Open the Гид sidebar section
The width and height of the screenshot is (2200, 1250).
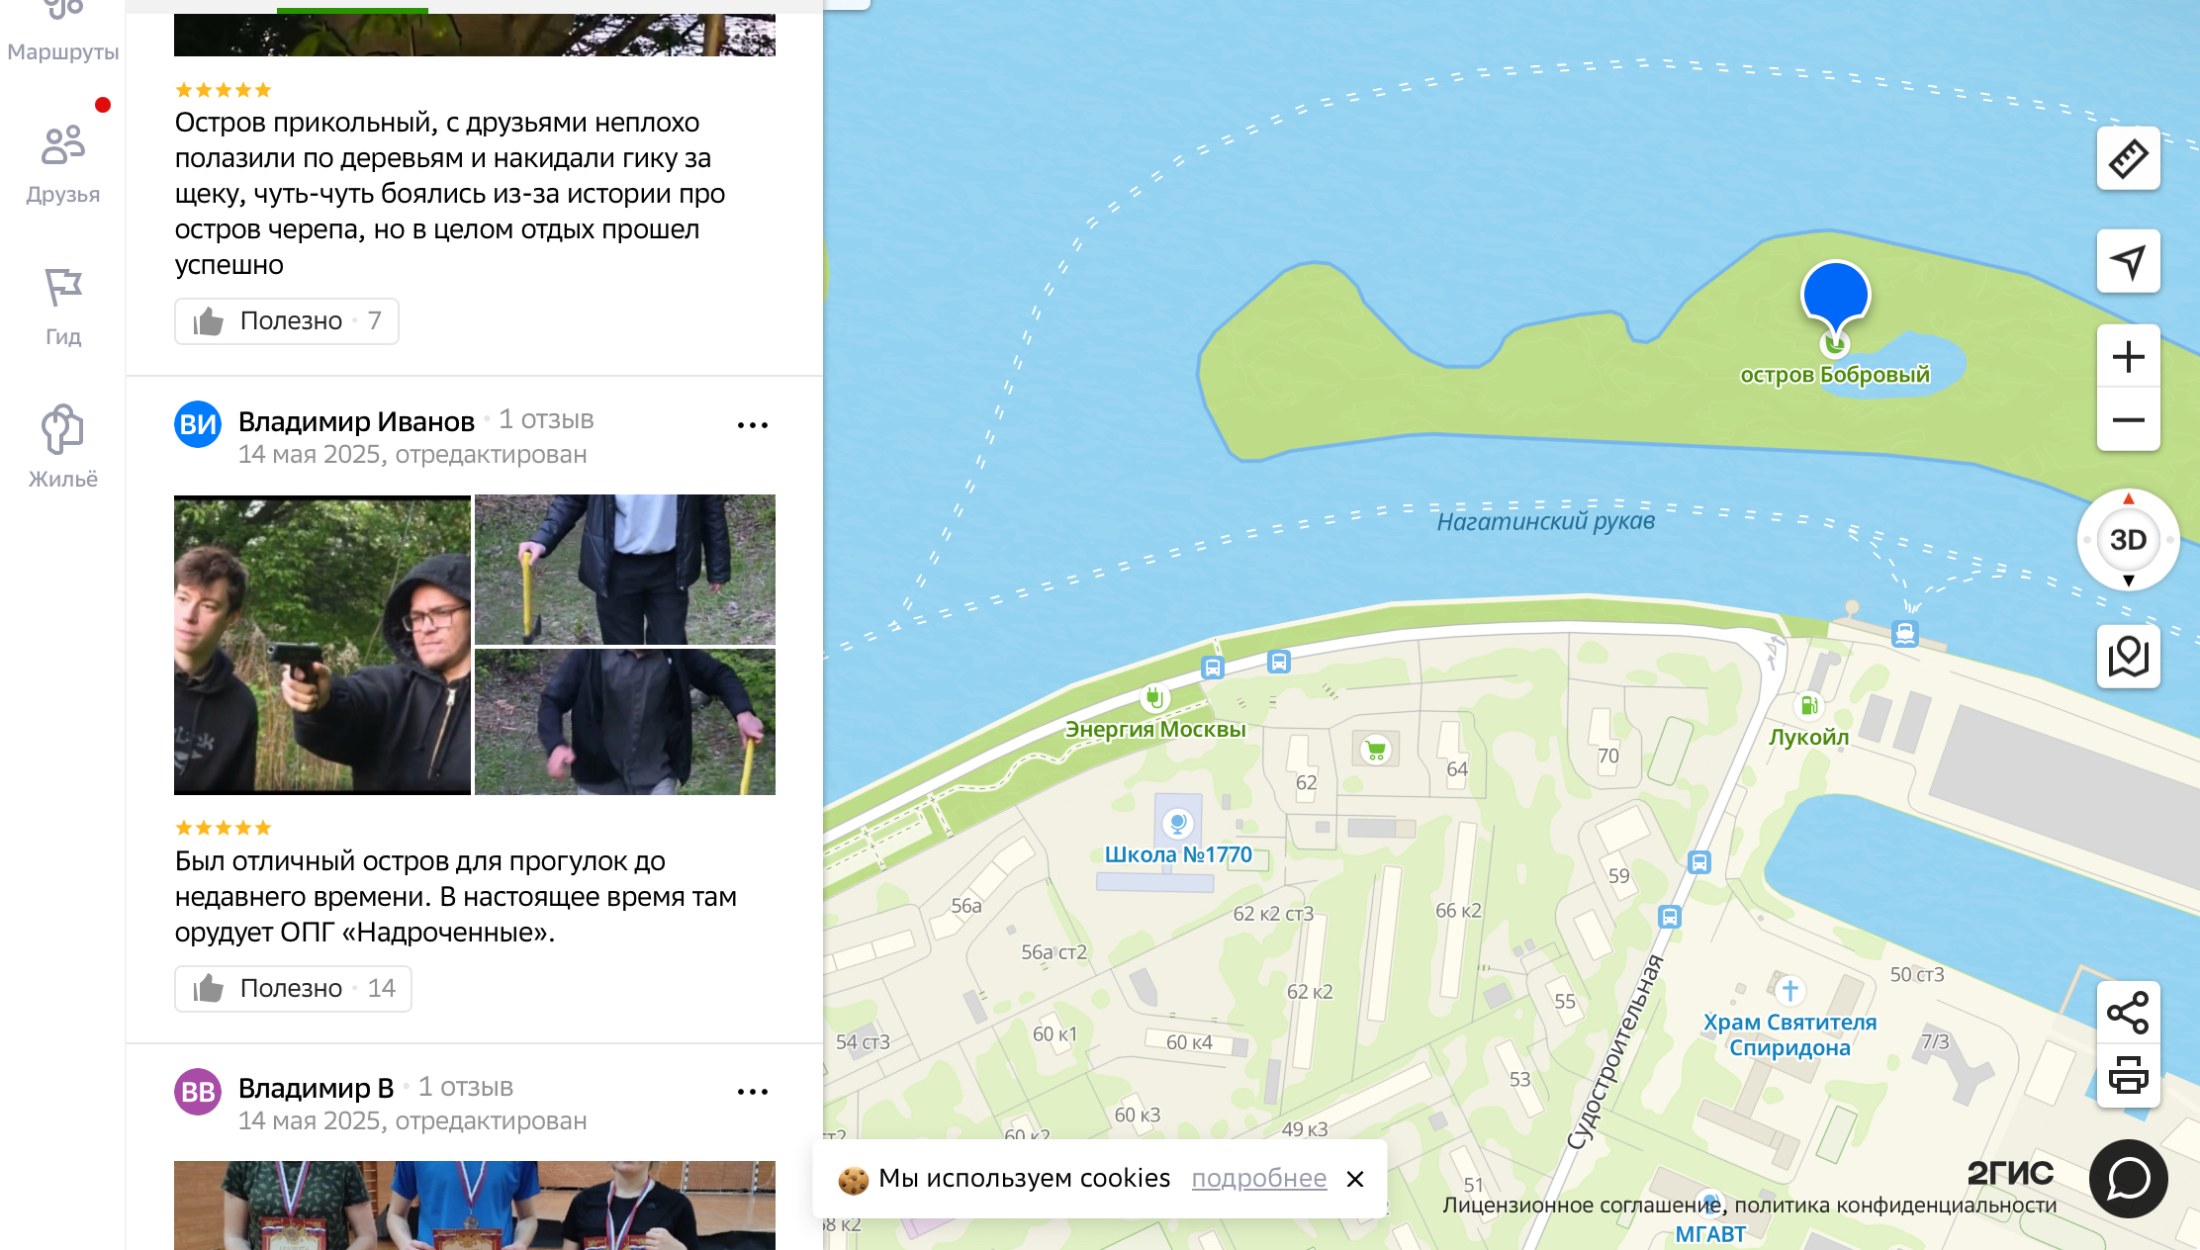[x=63, y=307]
